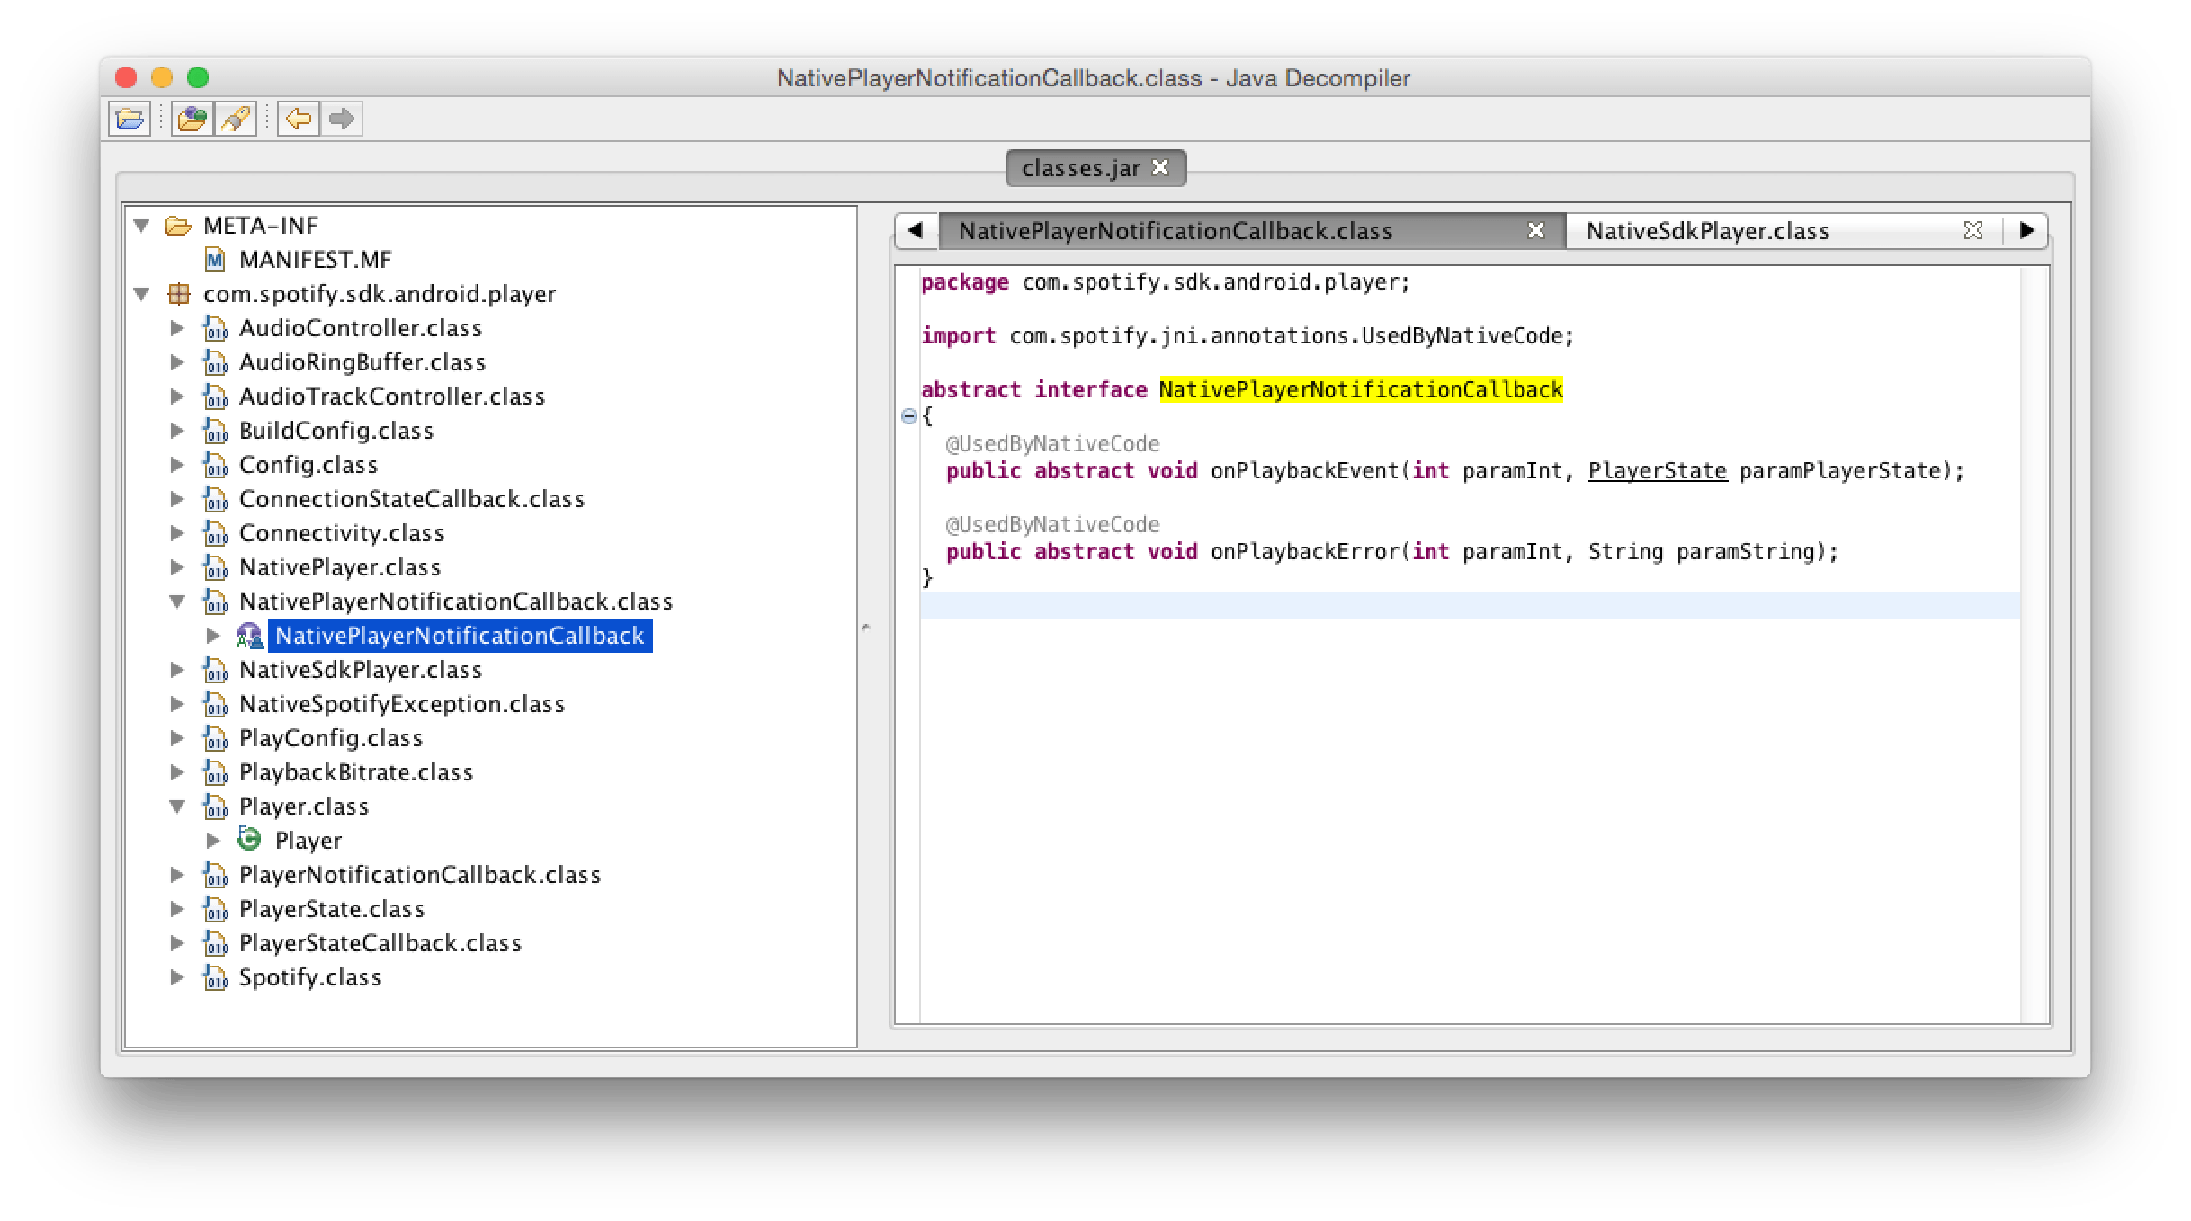2191x1221 pixels.
Task: Go back with the Backward arrow icon
Action: (x=299, y=119)
